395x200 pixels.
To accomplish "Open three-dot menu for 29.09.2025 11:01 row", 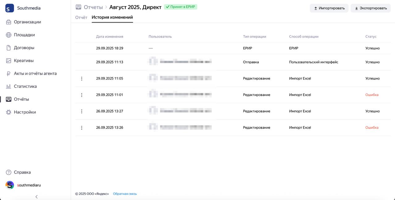I will pos(81,95).
